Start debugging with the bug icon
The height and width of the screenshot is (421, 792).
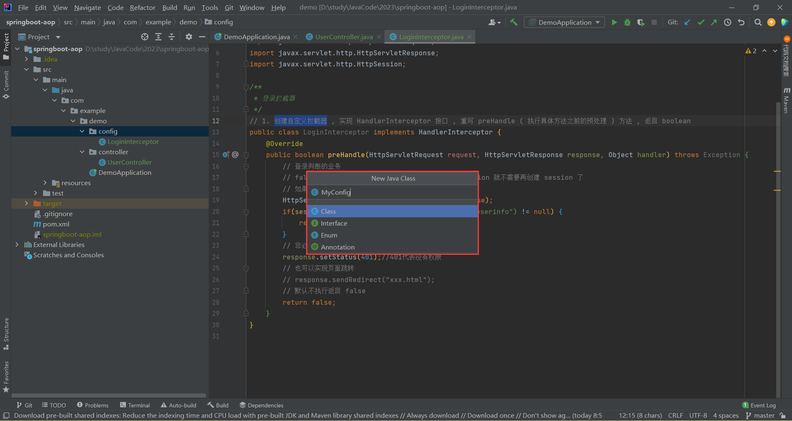[627, 22]
